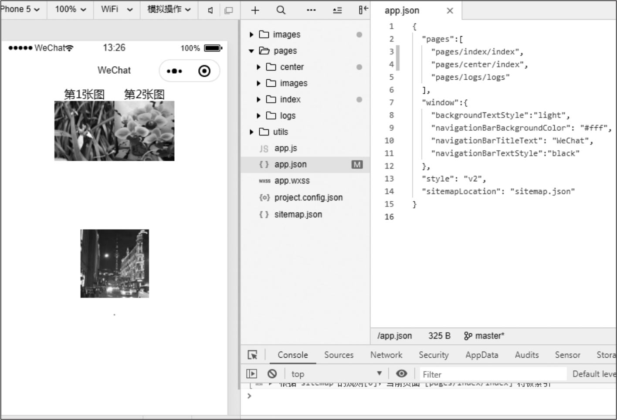This screenshot has height=420, width=617.
Task: Tap the 第1张图 label in simulator
Action: tap(84, 95)
